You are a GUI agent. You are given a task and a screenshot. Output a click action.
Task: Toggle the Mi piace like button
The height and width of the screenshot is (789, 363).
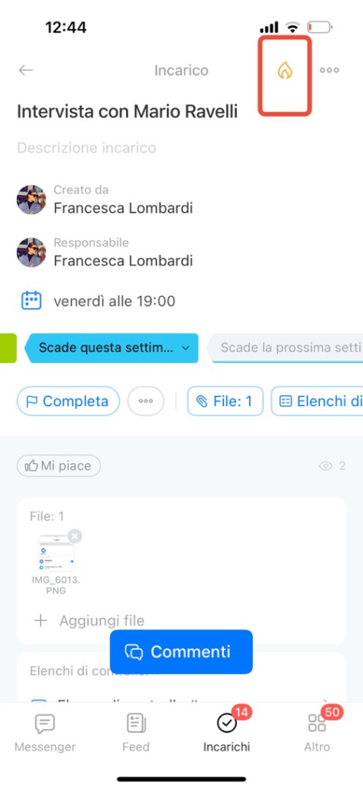tap(58, 466)
